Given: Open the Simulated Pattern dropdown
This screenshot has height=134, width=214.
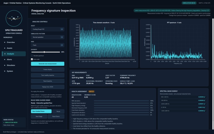Looking at the screenshot, I should tap(48, 37).
